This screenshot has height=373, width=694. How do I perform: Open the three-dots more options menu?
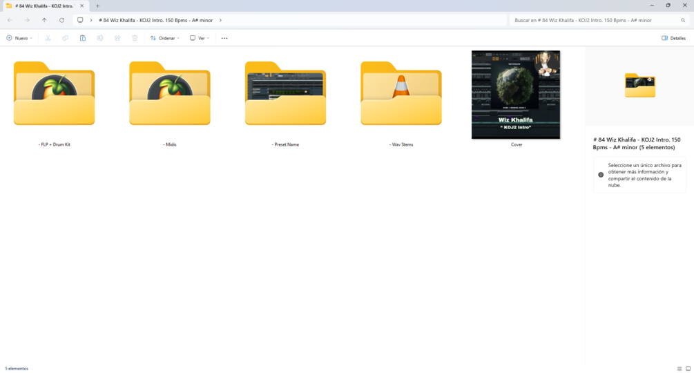click(224, 38)
